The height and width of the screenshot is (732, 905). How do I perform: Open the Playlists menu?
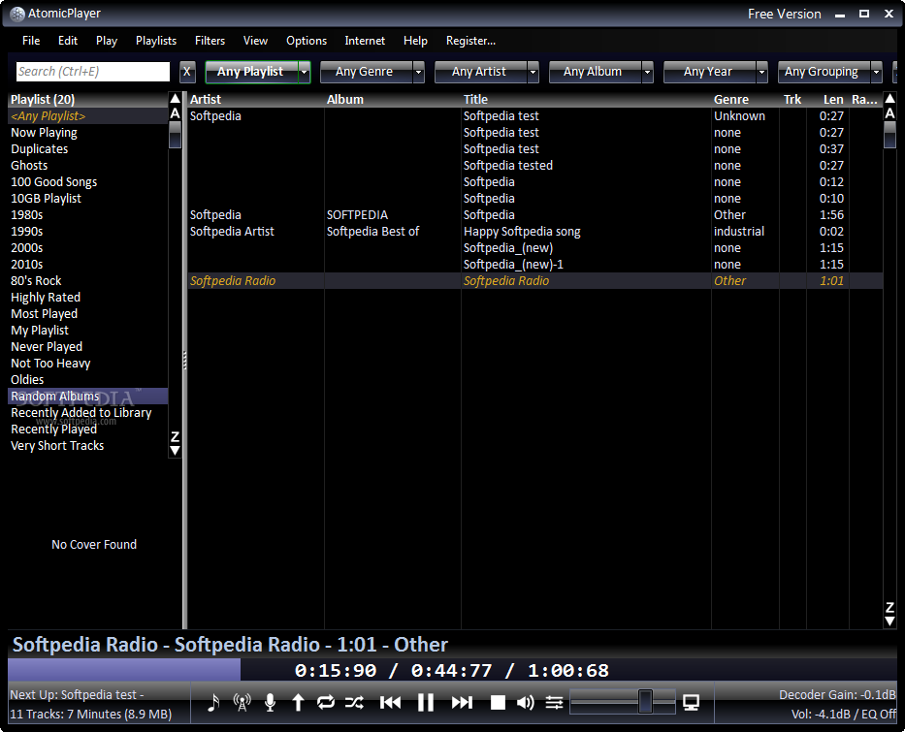[156, 41]
